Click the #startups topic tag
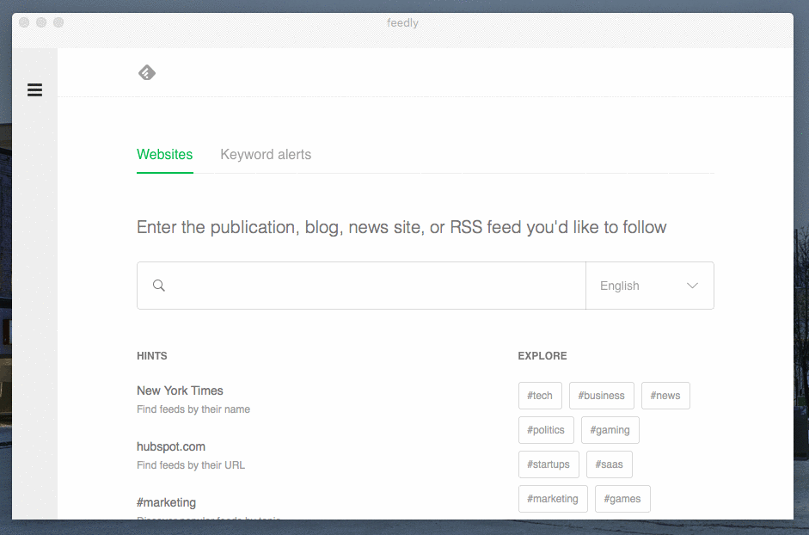 click(x=549, y=464)
